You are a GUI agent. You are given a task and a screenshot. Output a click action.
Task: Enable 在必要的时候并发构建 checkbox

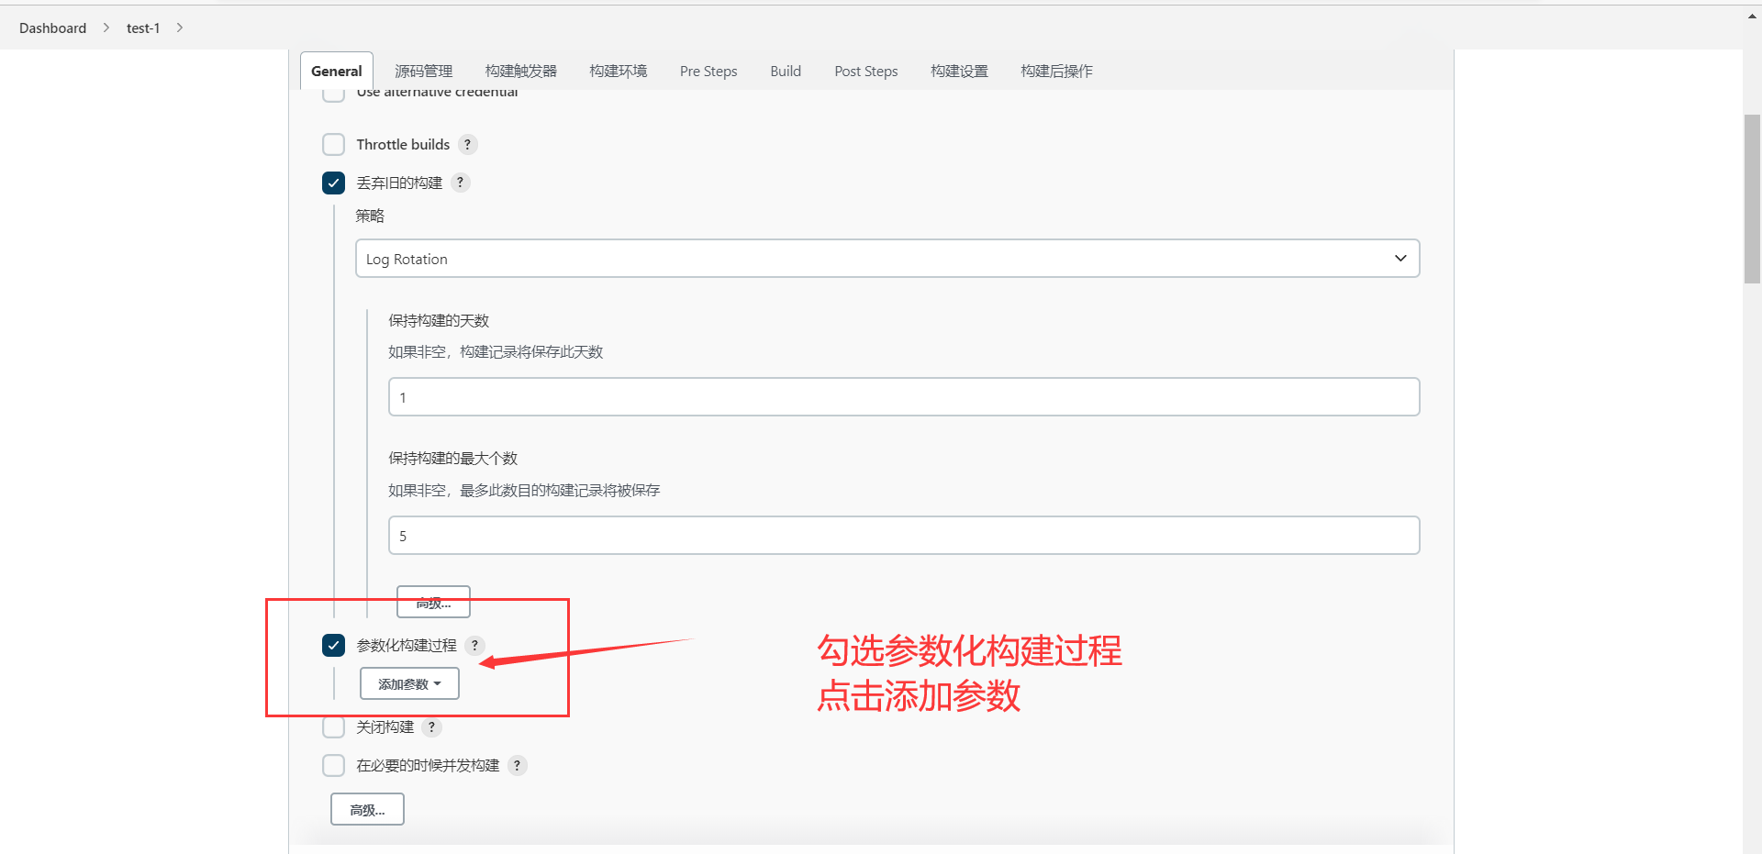click(334, 766)
